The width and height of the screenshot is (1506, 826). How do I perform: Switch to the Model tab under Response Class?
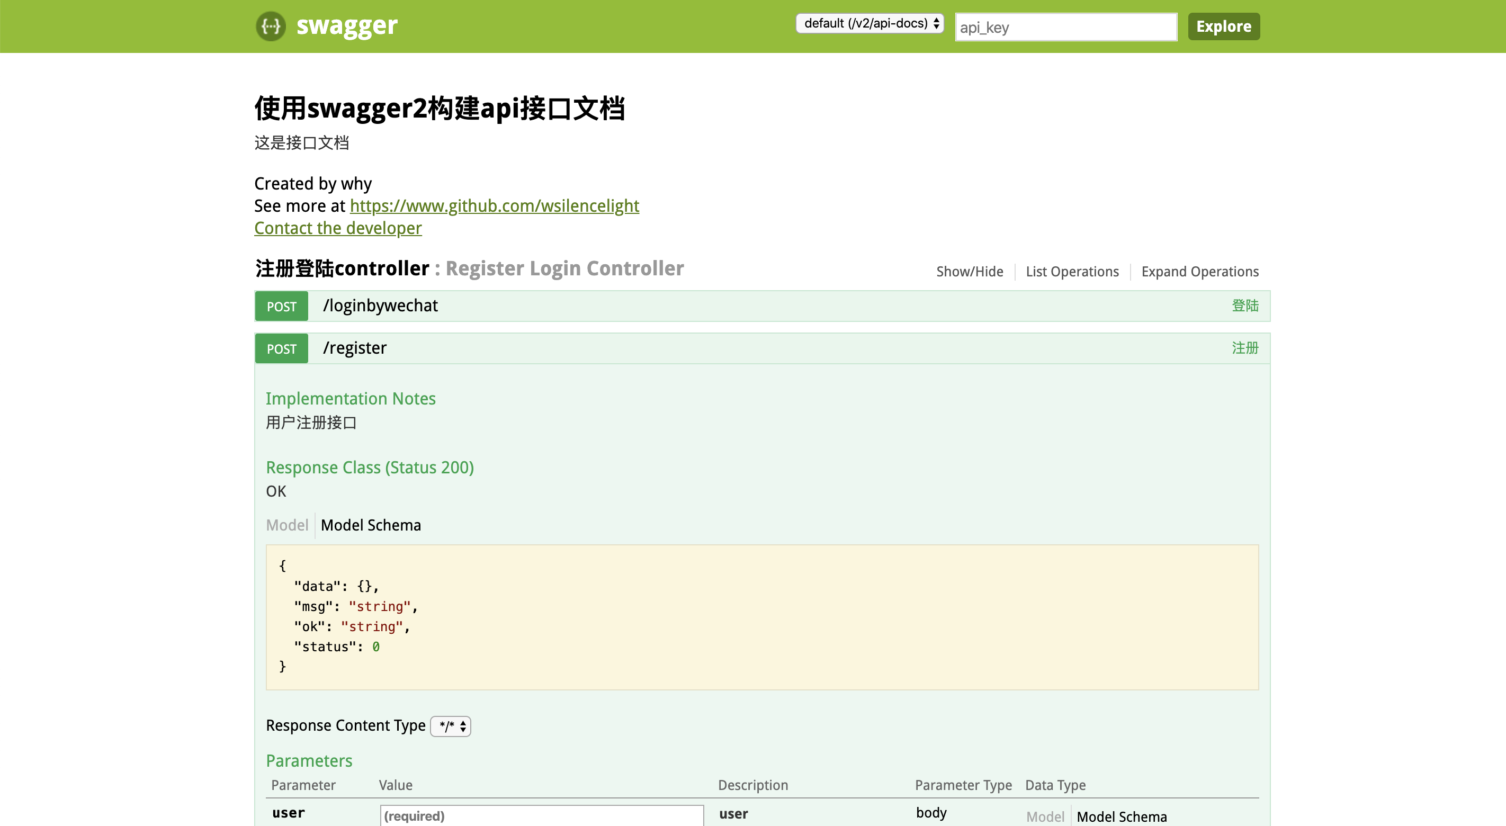point(286,525)
